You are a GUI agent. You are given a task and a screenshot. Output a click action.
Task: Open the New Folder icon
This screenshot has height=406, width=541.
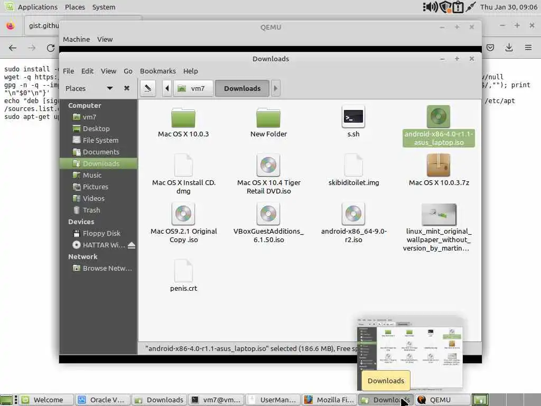268,117
